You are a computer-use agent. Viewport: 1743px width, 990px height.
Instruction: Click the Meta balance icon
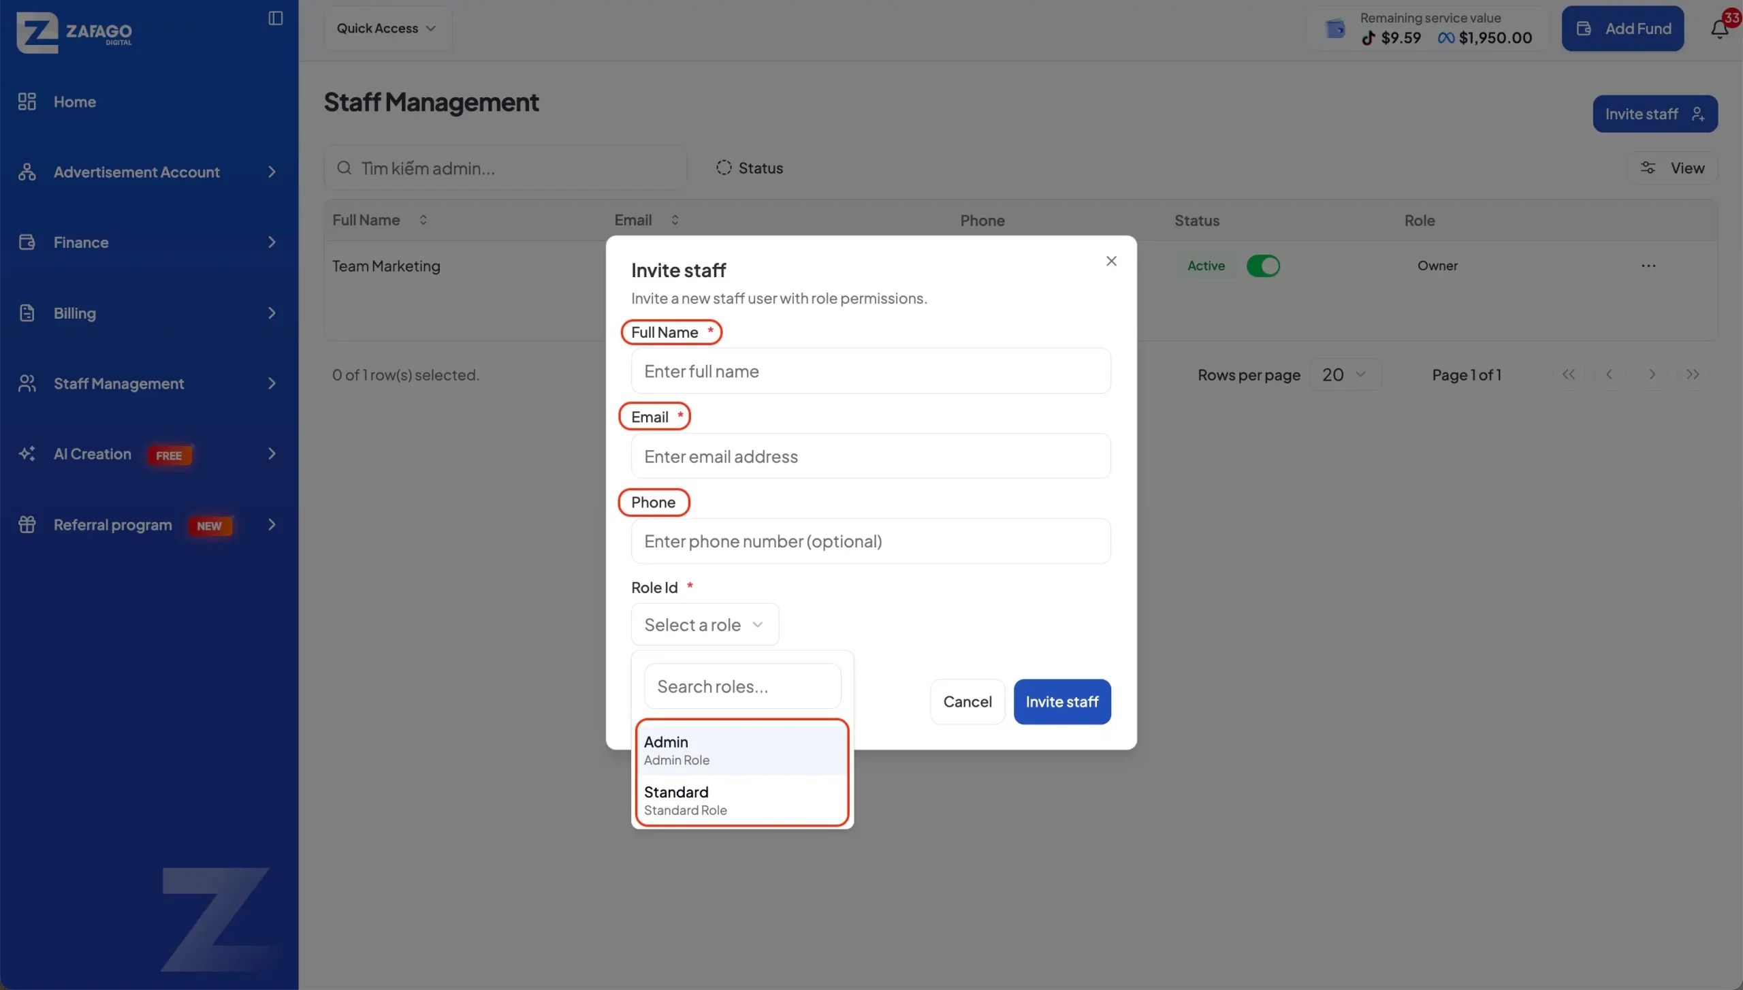point(1446,38)
